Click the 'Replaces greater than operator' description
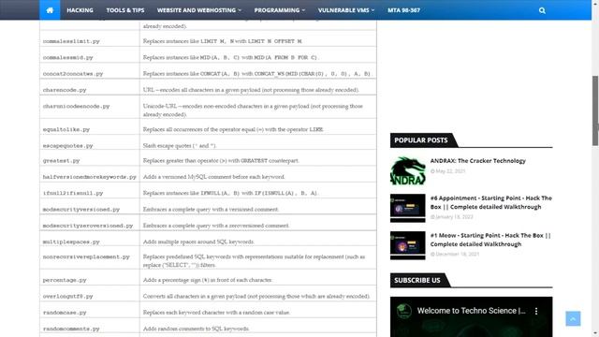599x337 pixels. 221,161
